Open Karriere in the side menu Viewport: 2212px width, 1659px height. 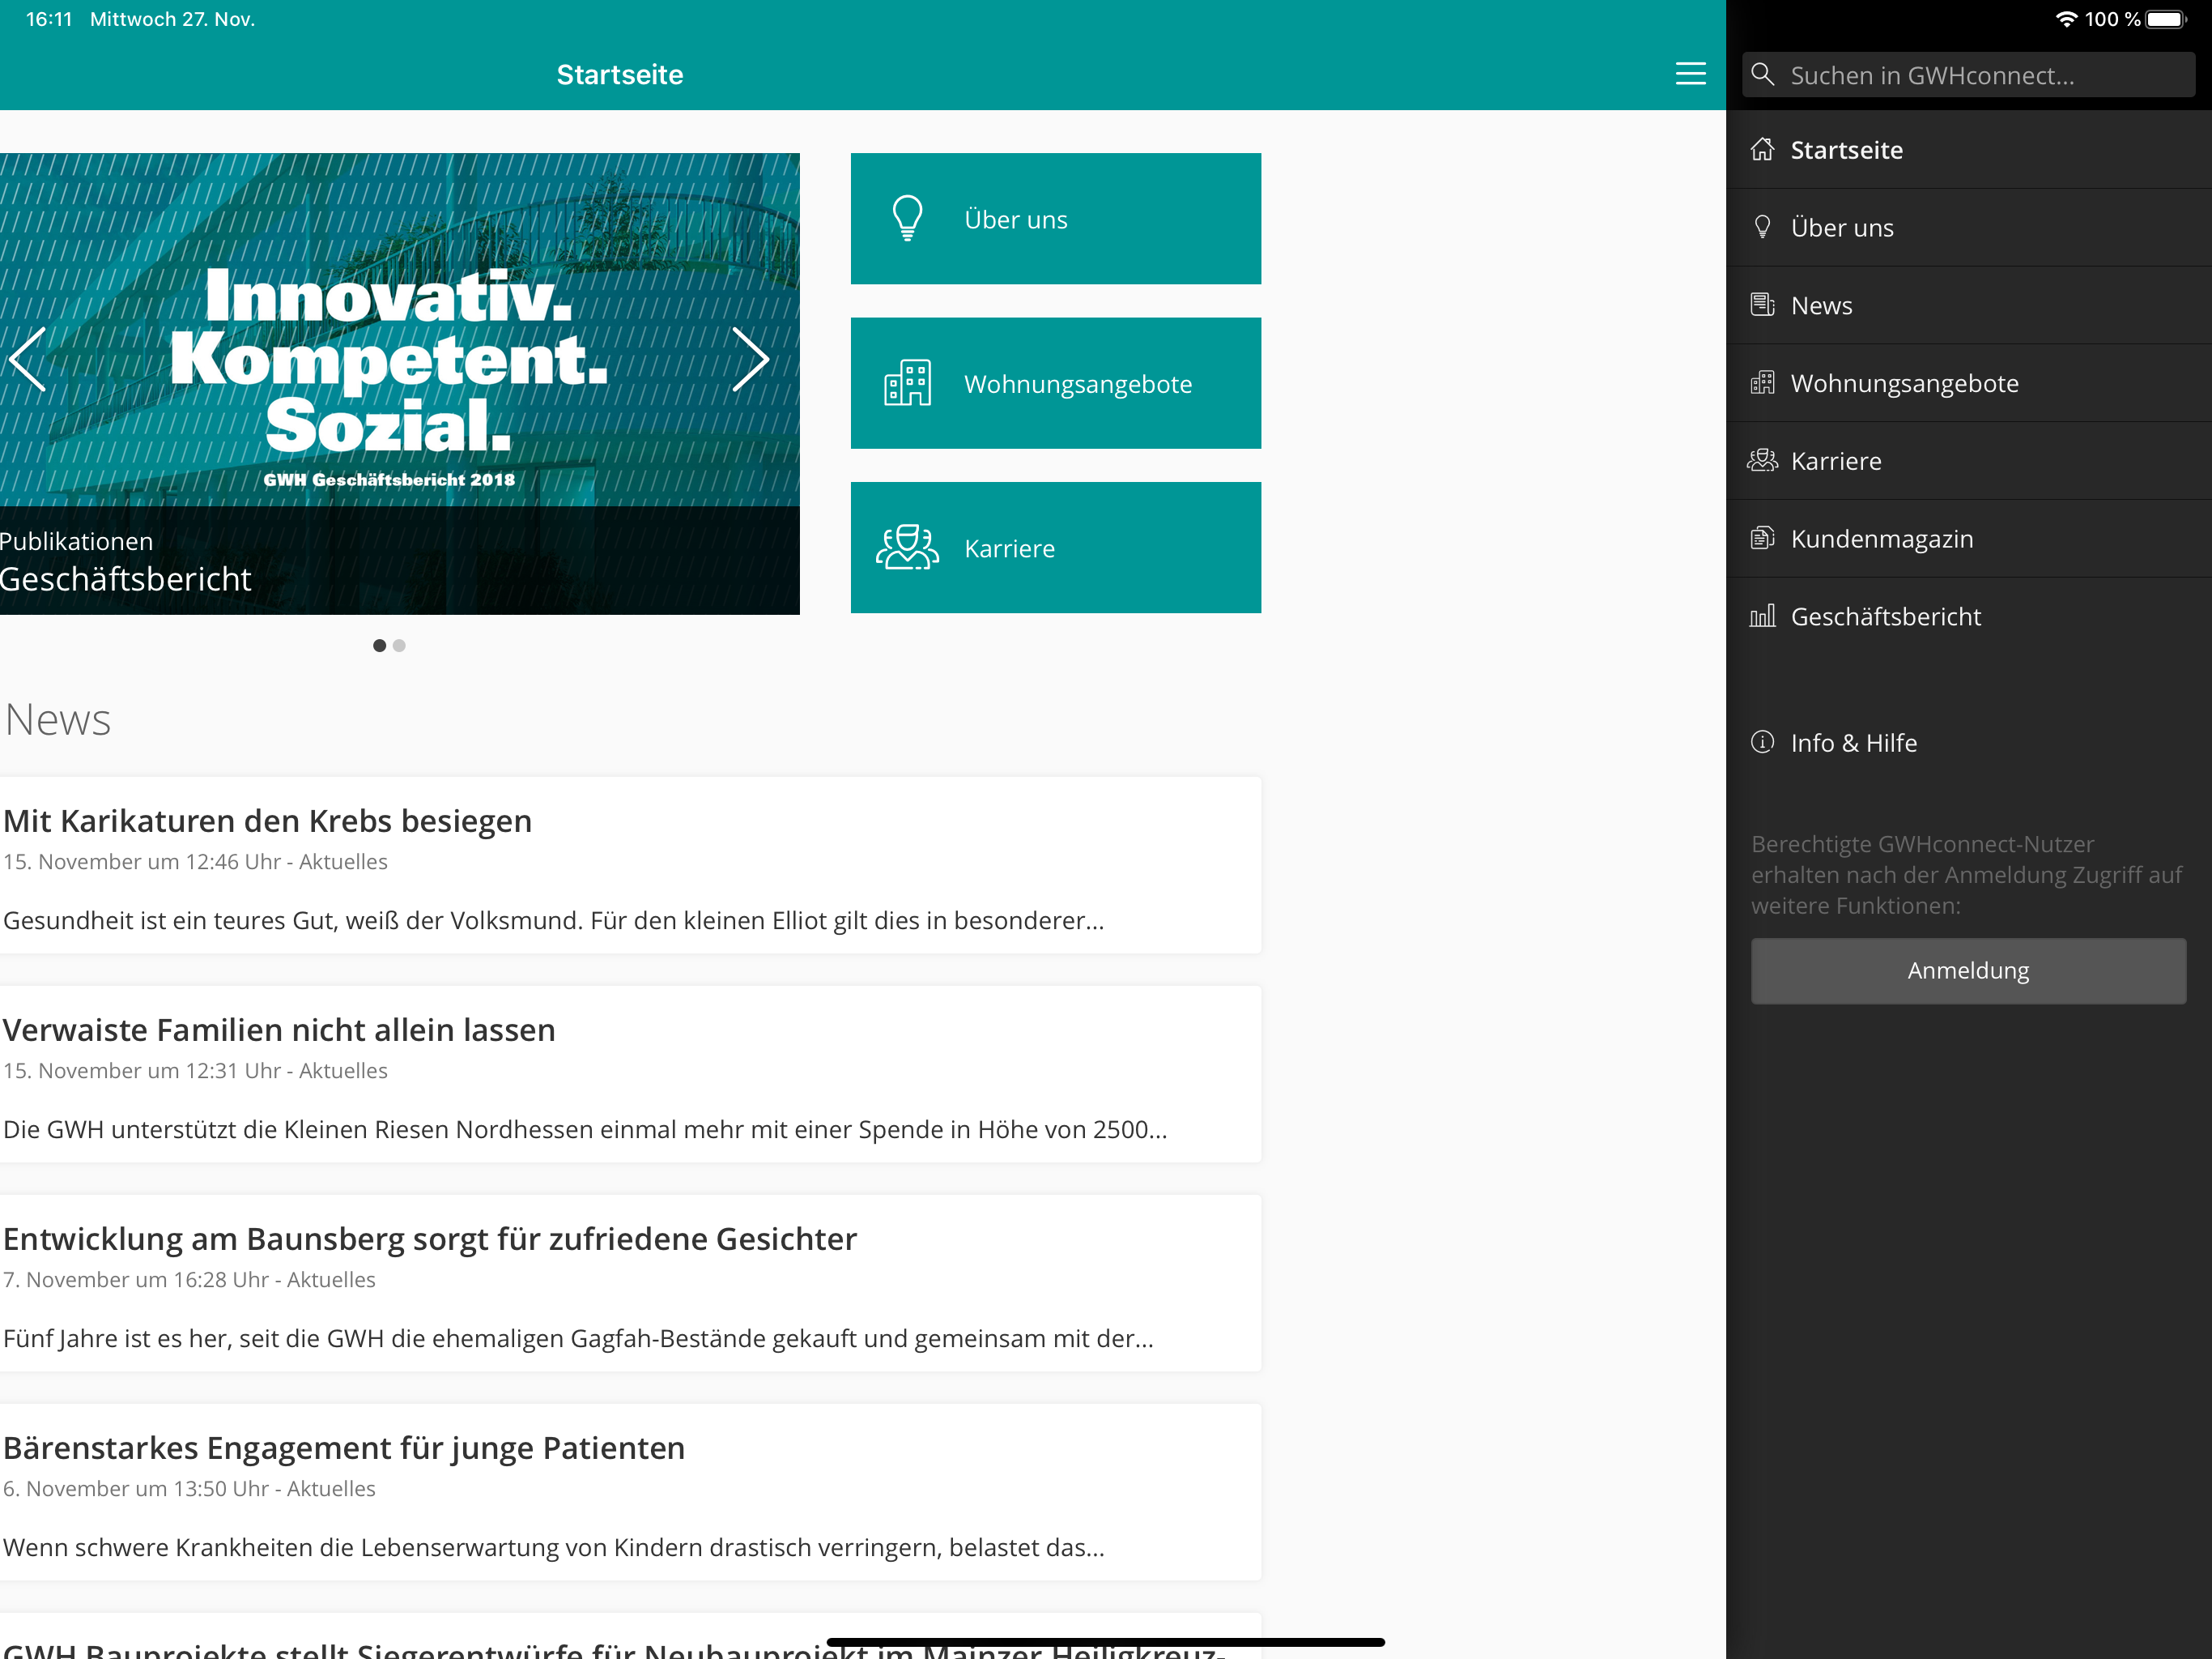(1968, 460)
